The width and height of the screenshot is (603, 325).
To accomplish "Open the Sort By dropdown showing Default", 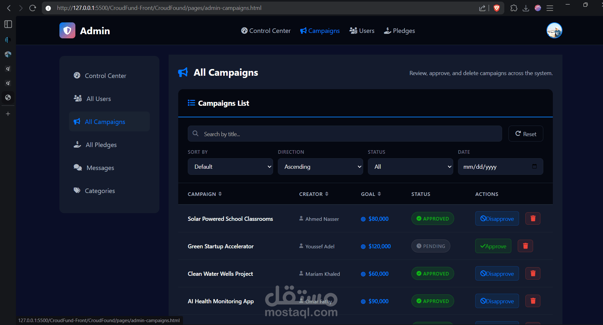I will (x=230, y=166).
